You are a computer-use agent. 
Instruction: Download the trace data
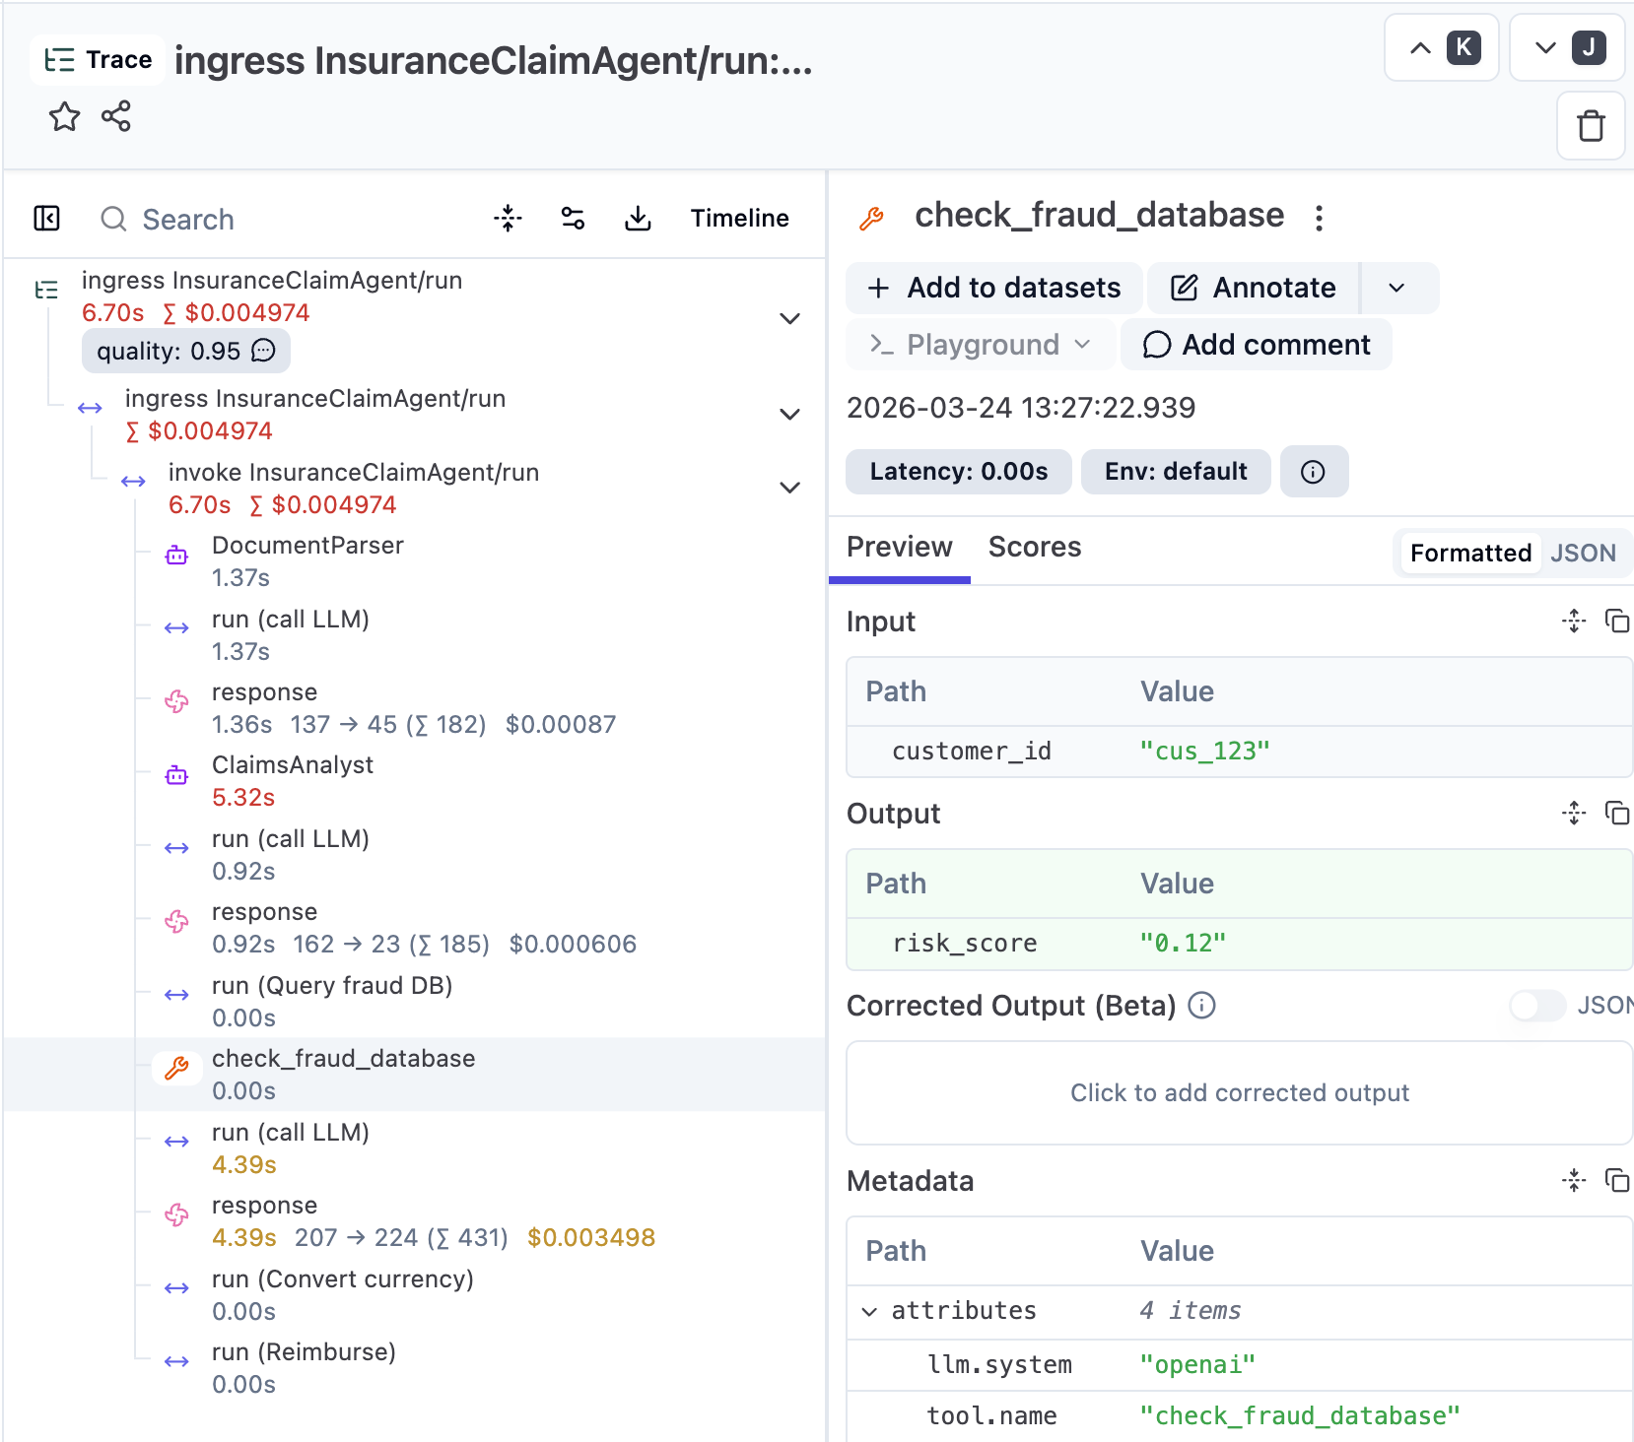click(638, 219)
